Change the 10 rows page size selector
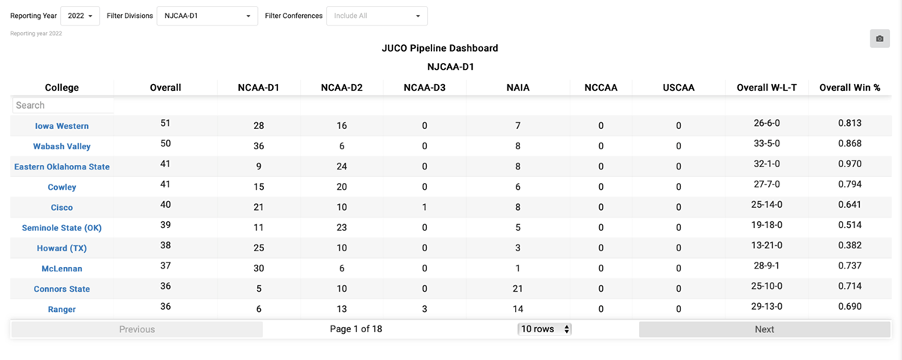The image size is (902, 360). point(545,329)
